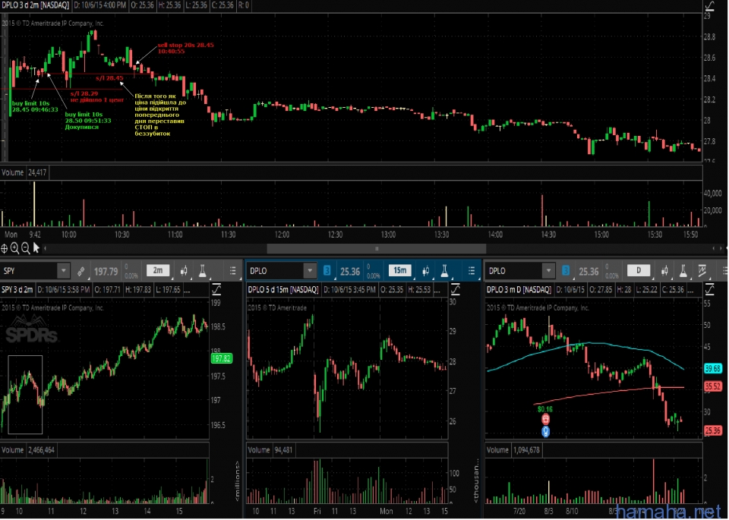Click the Volume 24,417 label of the main chart
729x520 pixels.
click(x=24, y=172)
